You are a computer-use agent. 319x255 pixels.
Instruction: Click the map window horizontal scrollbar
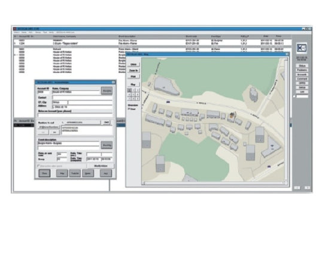point(213,183)
